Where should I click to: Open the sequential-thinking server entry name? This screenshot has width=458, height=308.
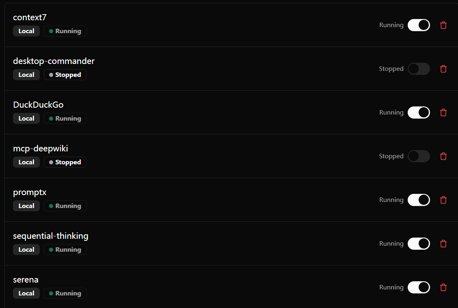click(x=51, y=236)
